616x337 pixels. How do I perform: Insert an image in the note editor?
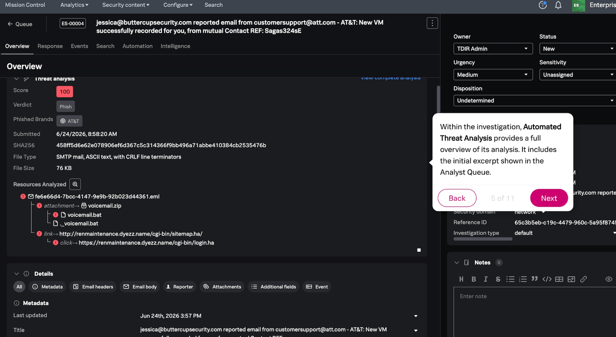571,279
